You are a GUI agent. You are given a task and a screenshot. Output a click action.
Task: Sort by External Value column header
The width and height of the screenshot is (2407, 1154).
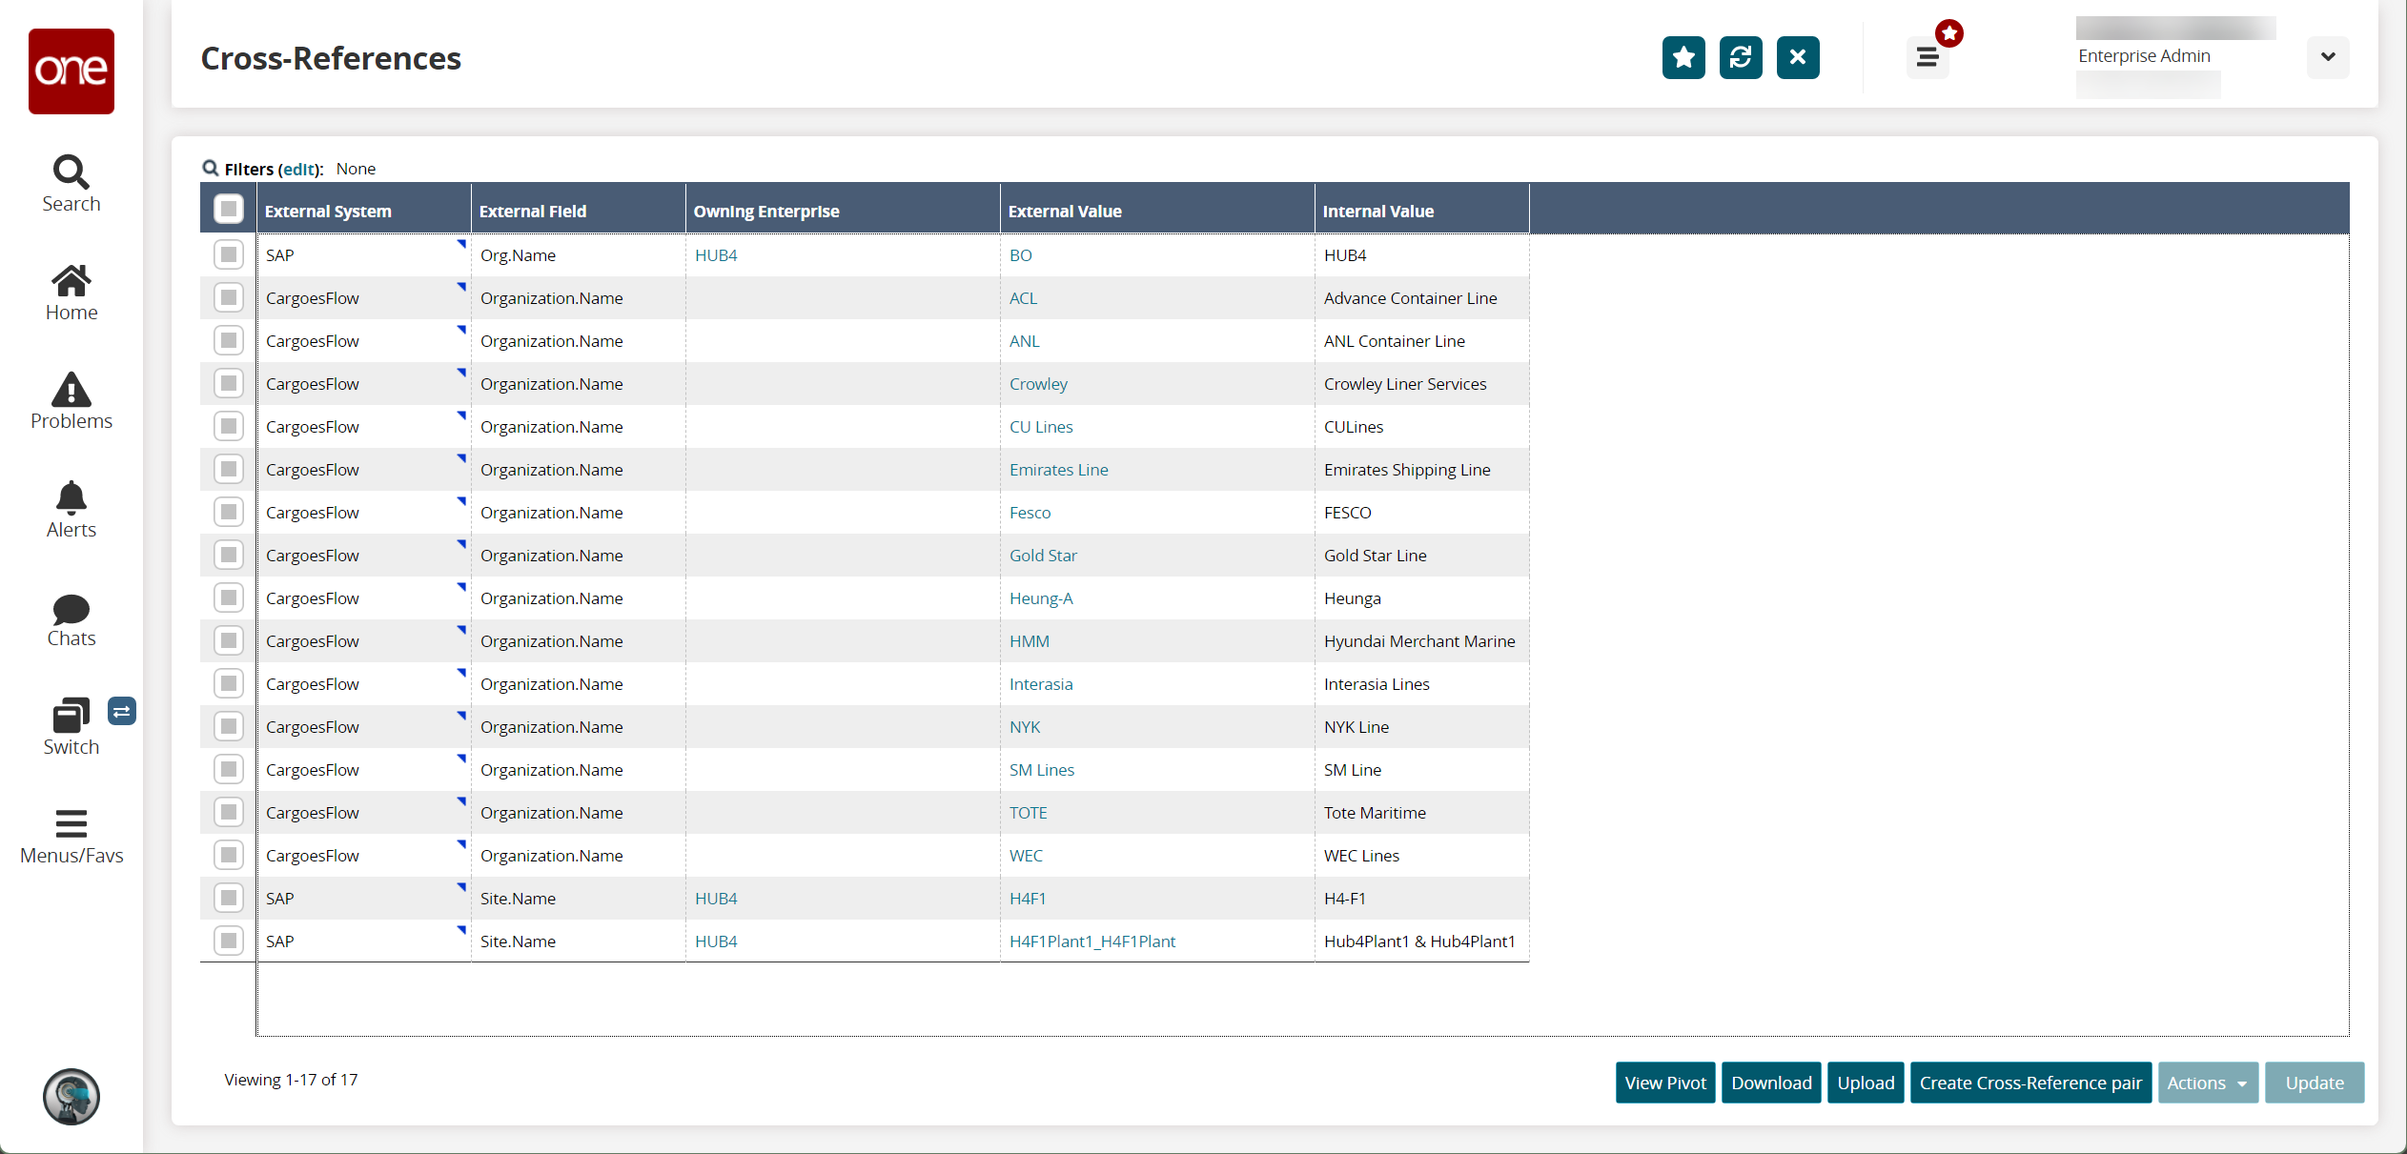tap(1157, 212)
